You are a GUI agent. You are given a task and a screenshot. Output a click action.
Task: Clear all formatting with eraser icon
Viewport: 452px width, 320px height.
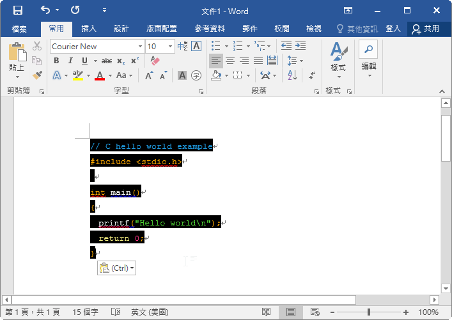(x=155, y=61)
